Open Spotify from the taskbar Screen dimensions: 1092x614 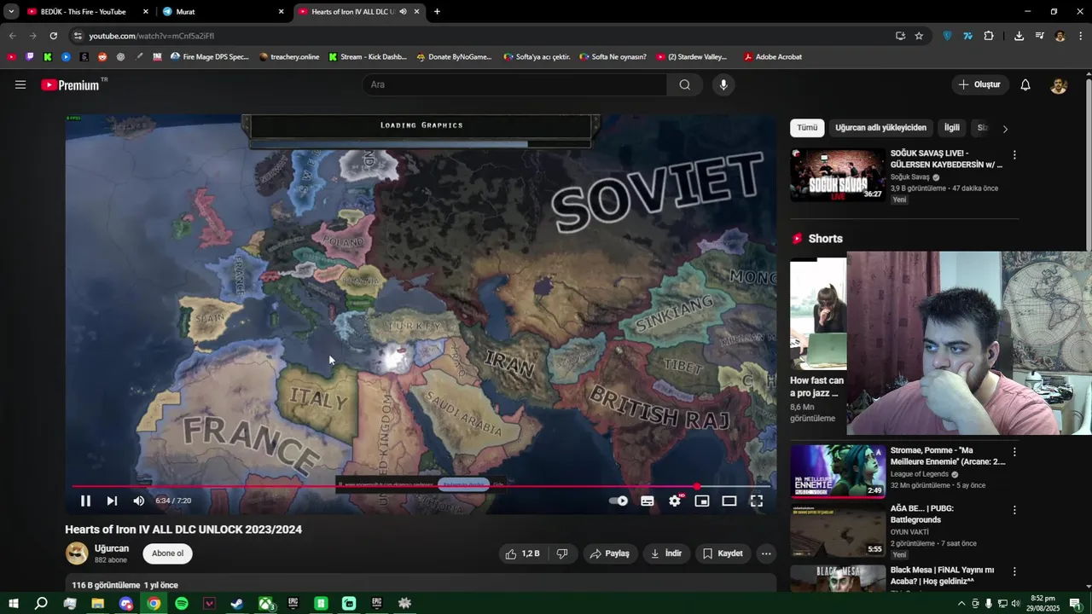[x=182, y=603]
